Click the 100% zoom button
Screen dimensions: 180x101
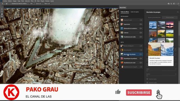(31, 4)
